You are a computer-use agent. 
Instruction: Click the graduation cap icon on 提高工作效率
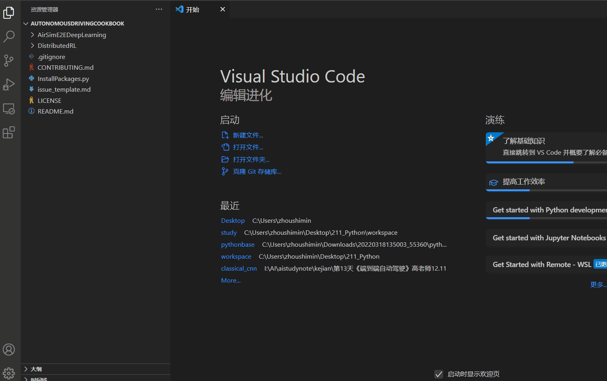coord(494,182)
